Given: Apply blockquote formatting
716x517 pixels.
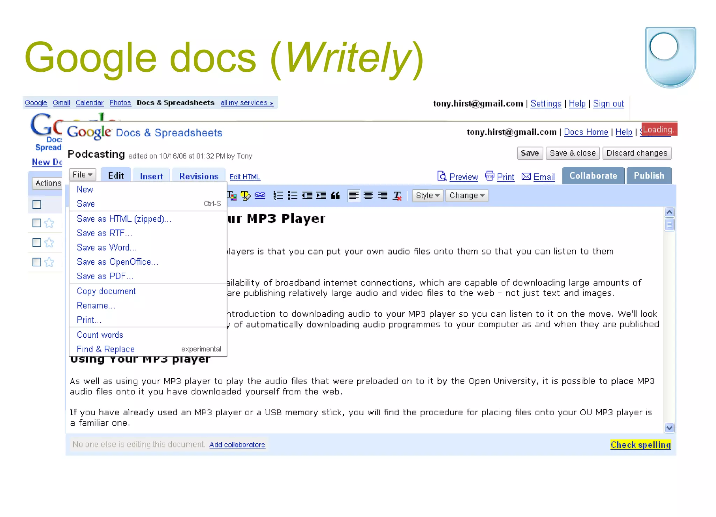Looking at the screenshot, I should (335, 196).
